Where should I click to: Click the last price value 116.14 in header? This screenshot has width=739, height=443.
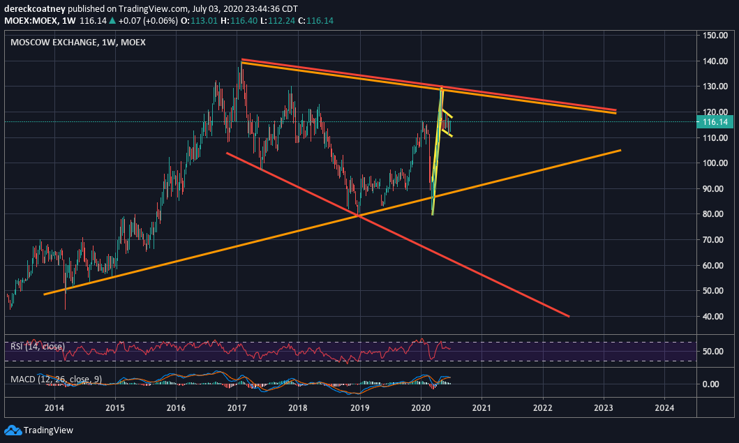click(x=94, y=21)
